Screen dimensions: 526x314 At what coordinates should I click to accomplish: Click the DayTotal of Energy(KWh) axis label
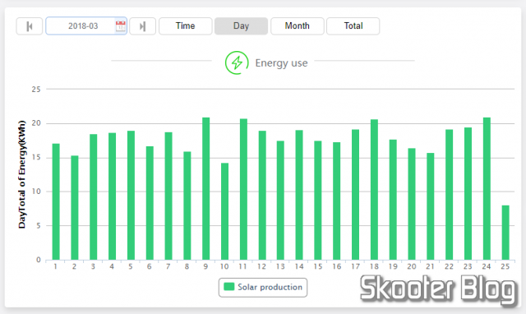(22, 174)
